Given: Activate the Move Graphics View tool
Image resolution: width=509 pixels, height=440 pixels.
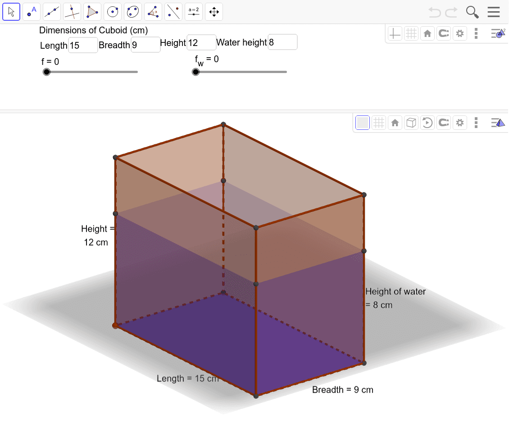Looking at the screenshot, I should click(x=214, y=11).
